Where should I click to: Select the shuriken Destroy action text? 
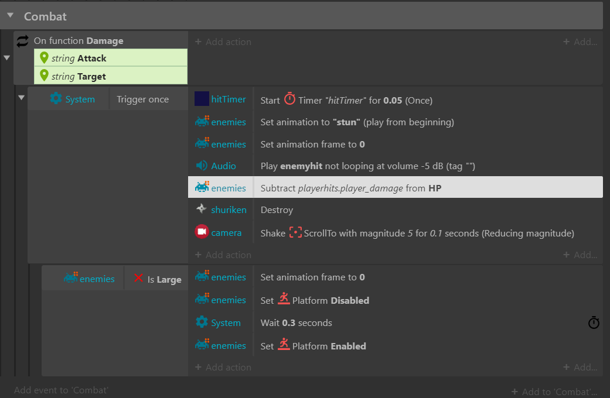[277, 210]
